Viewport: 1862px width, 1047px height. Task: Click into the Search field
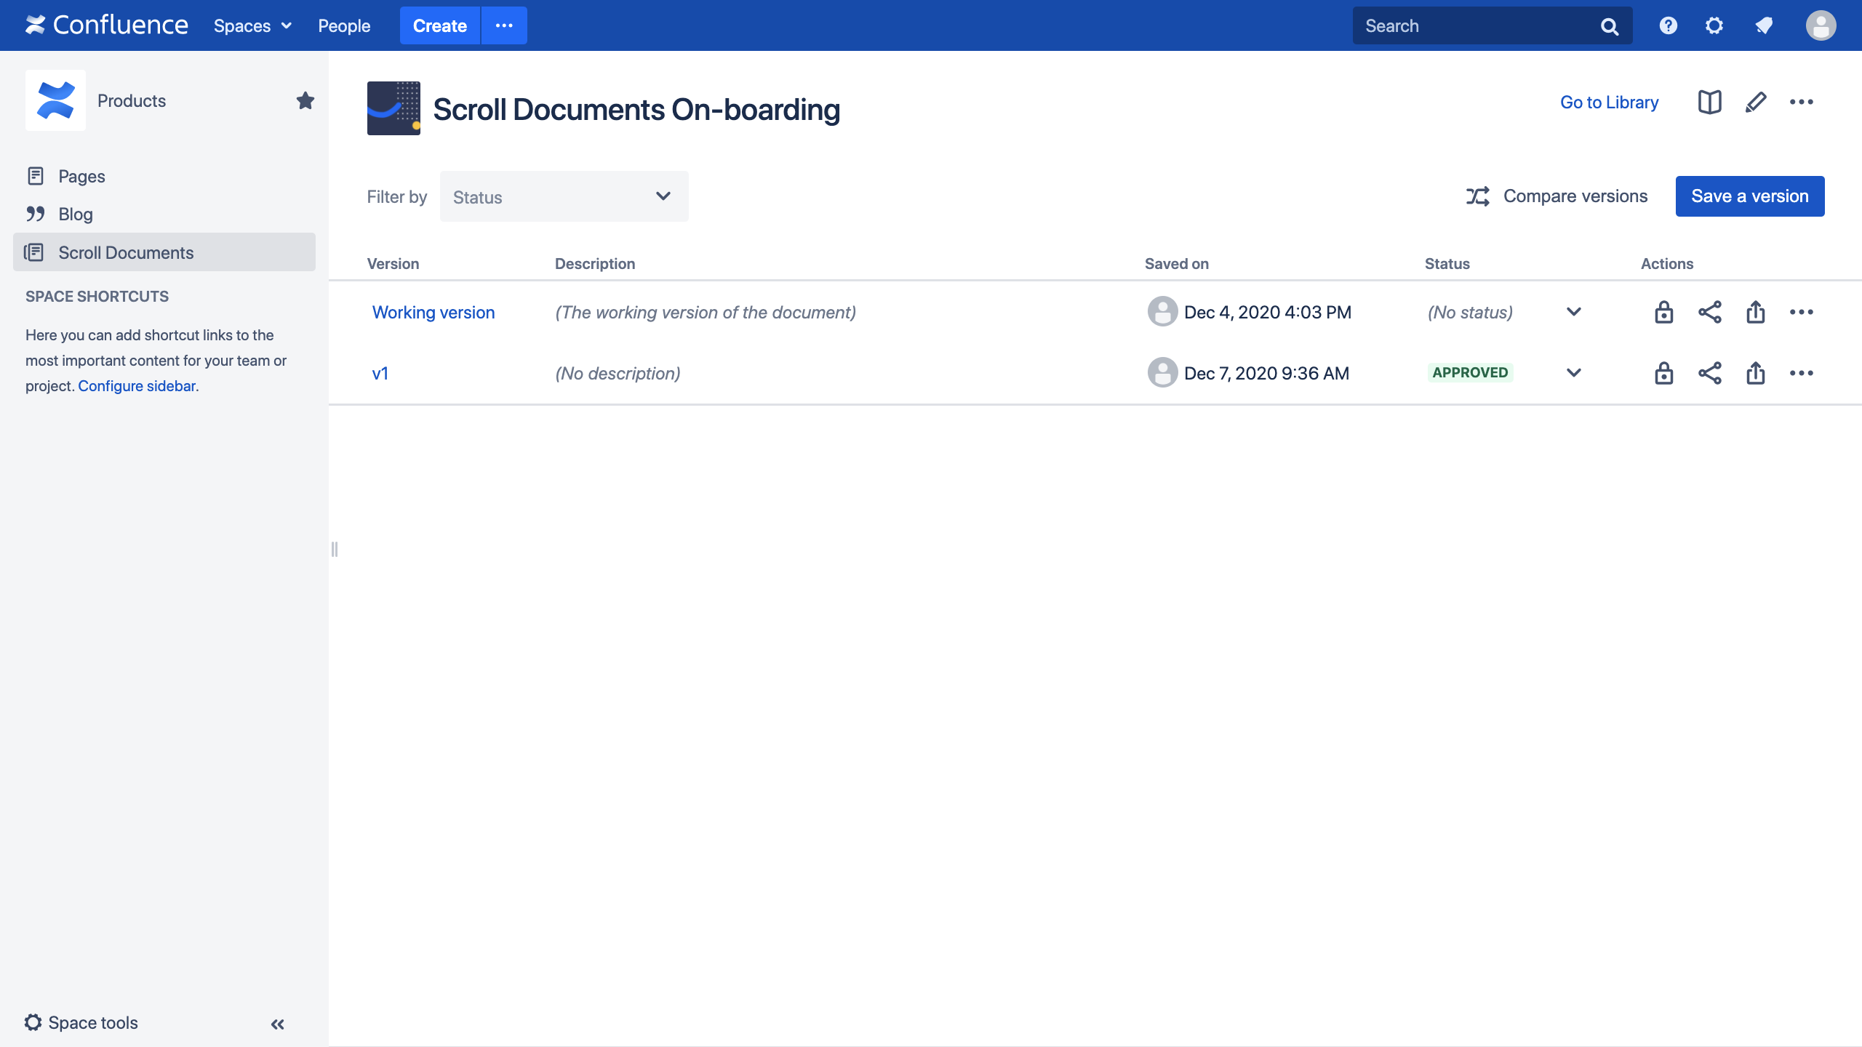1477,26
